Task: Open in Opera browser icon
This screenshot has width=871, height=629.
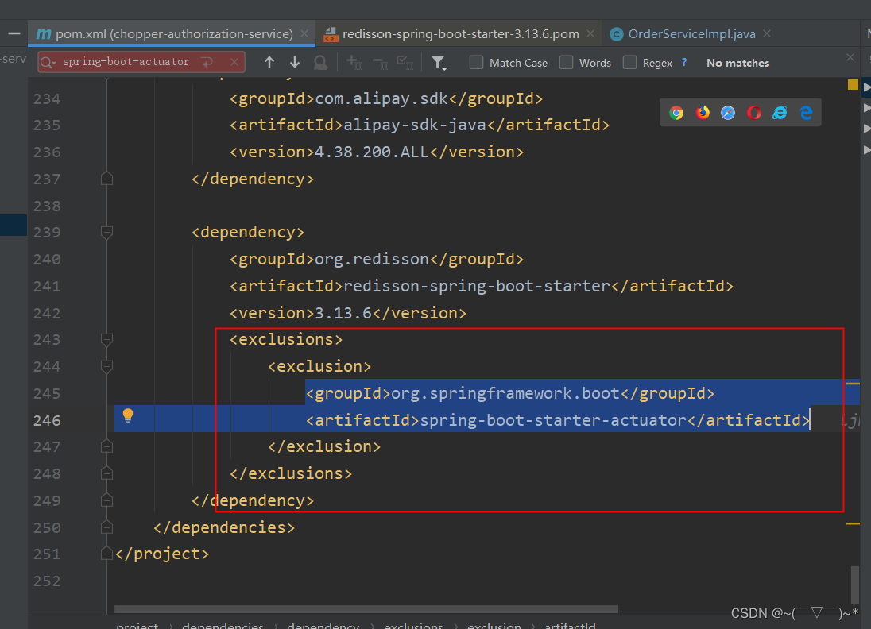Action: pyautogui.click(x=754, y=113)
